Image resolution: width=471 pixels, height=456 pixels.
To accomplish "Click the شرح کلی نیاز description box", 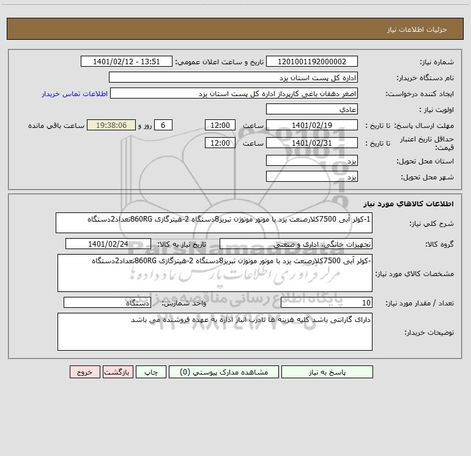I will pos(214,223).
